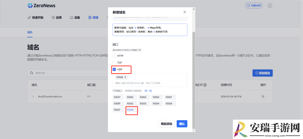Open the user account avatar icon
Viewport: 303px width, 139px height.
tap(270, 5)
